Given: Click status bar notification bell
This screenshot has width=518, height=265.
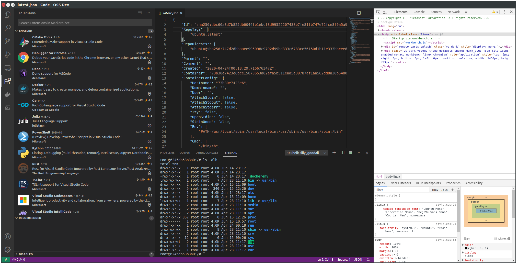Looking at the screenshot, I should [x=368, y=260].
